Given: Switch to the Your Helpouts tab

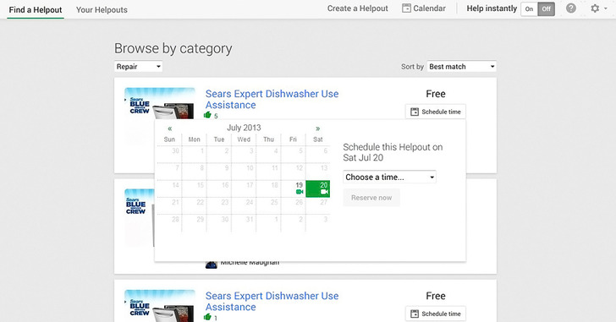Looking at the screenshot, I should [x=102, y=10].
